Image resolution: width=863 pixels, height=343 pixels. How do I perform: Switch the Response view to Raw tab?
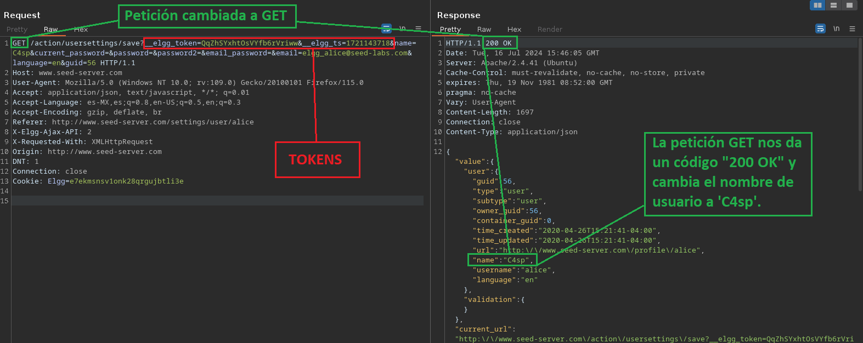(484, 30)
